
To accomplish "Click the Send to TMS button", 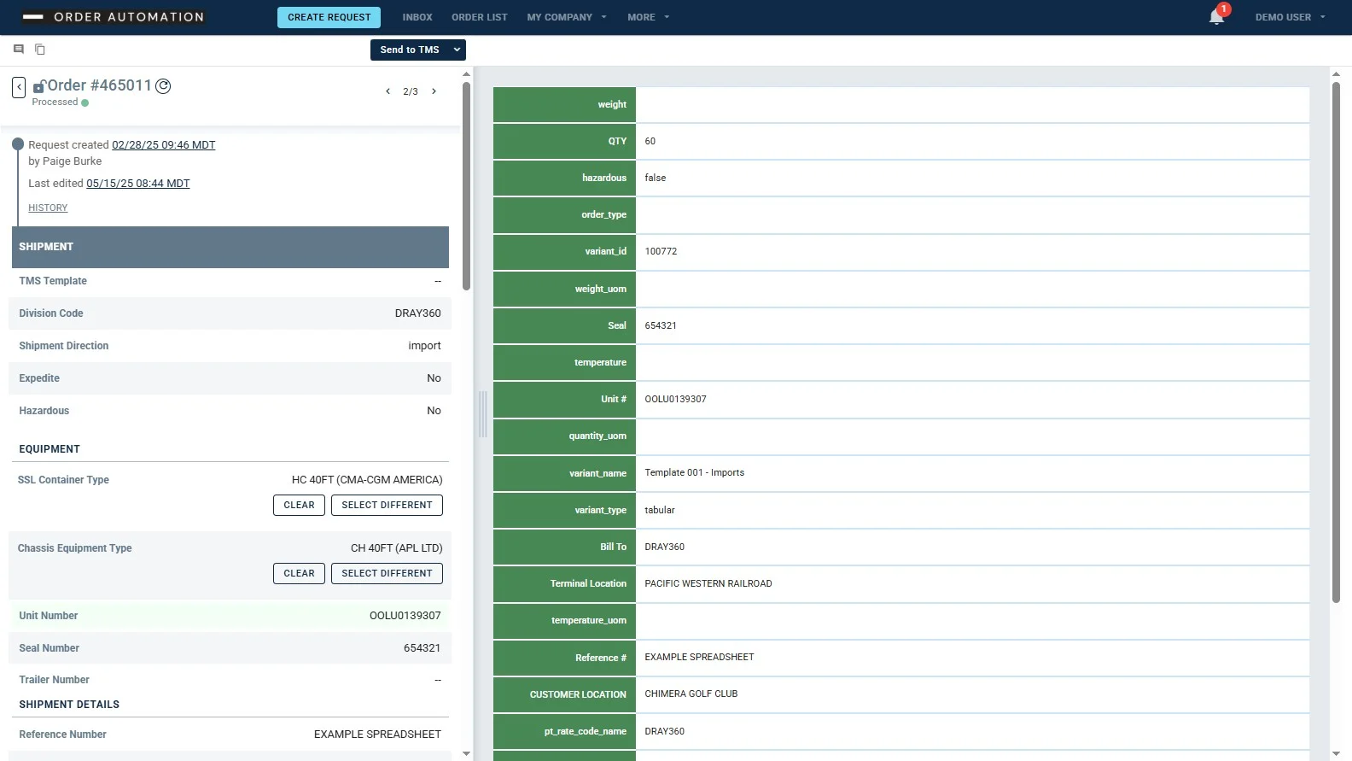I will [x=410, y=50].
